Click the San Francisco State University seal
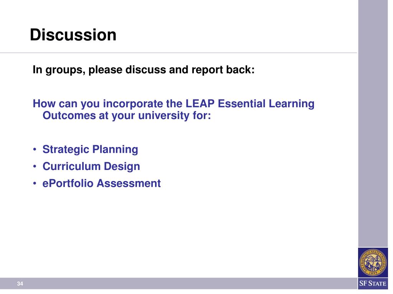 pyautogui.click(x=373, y=263)
